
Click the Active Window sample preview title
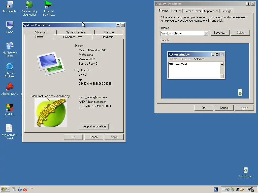179,55
